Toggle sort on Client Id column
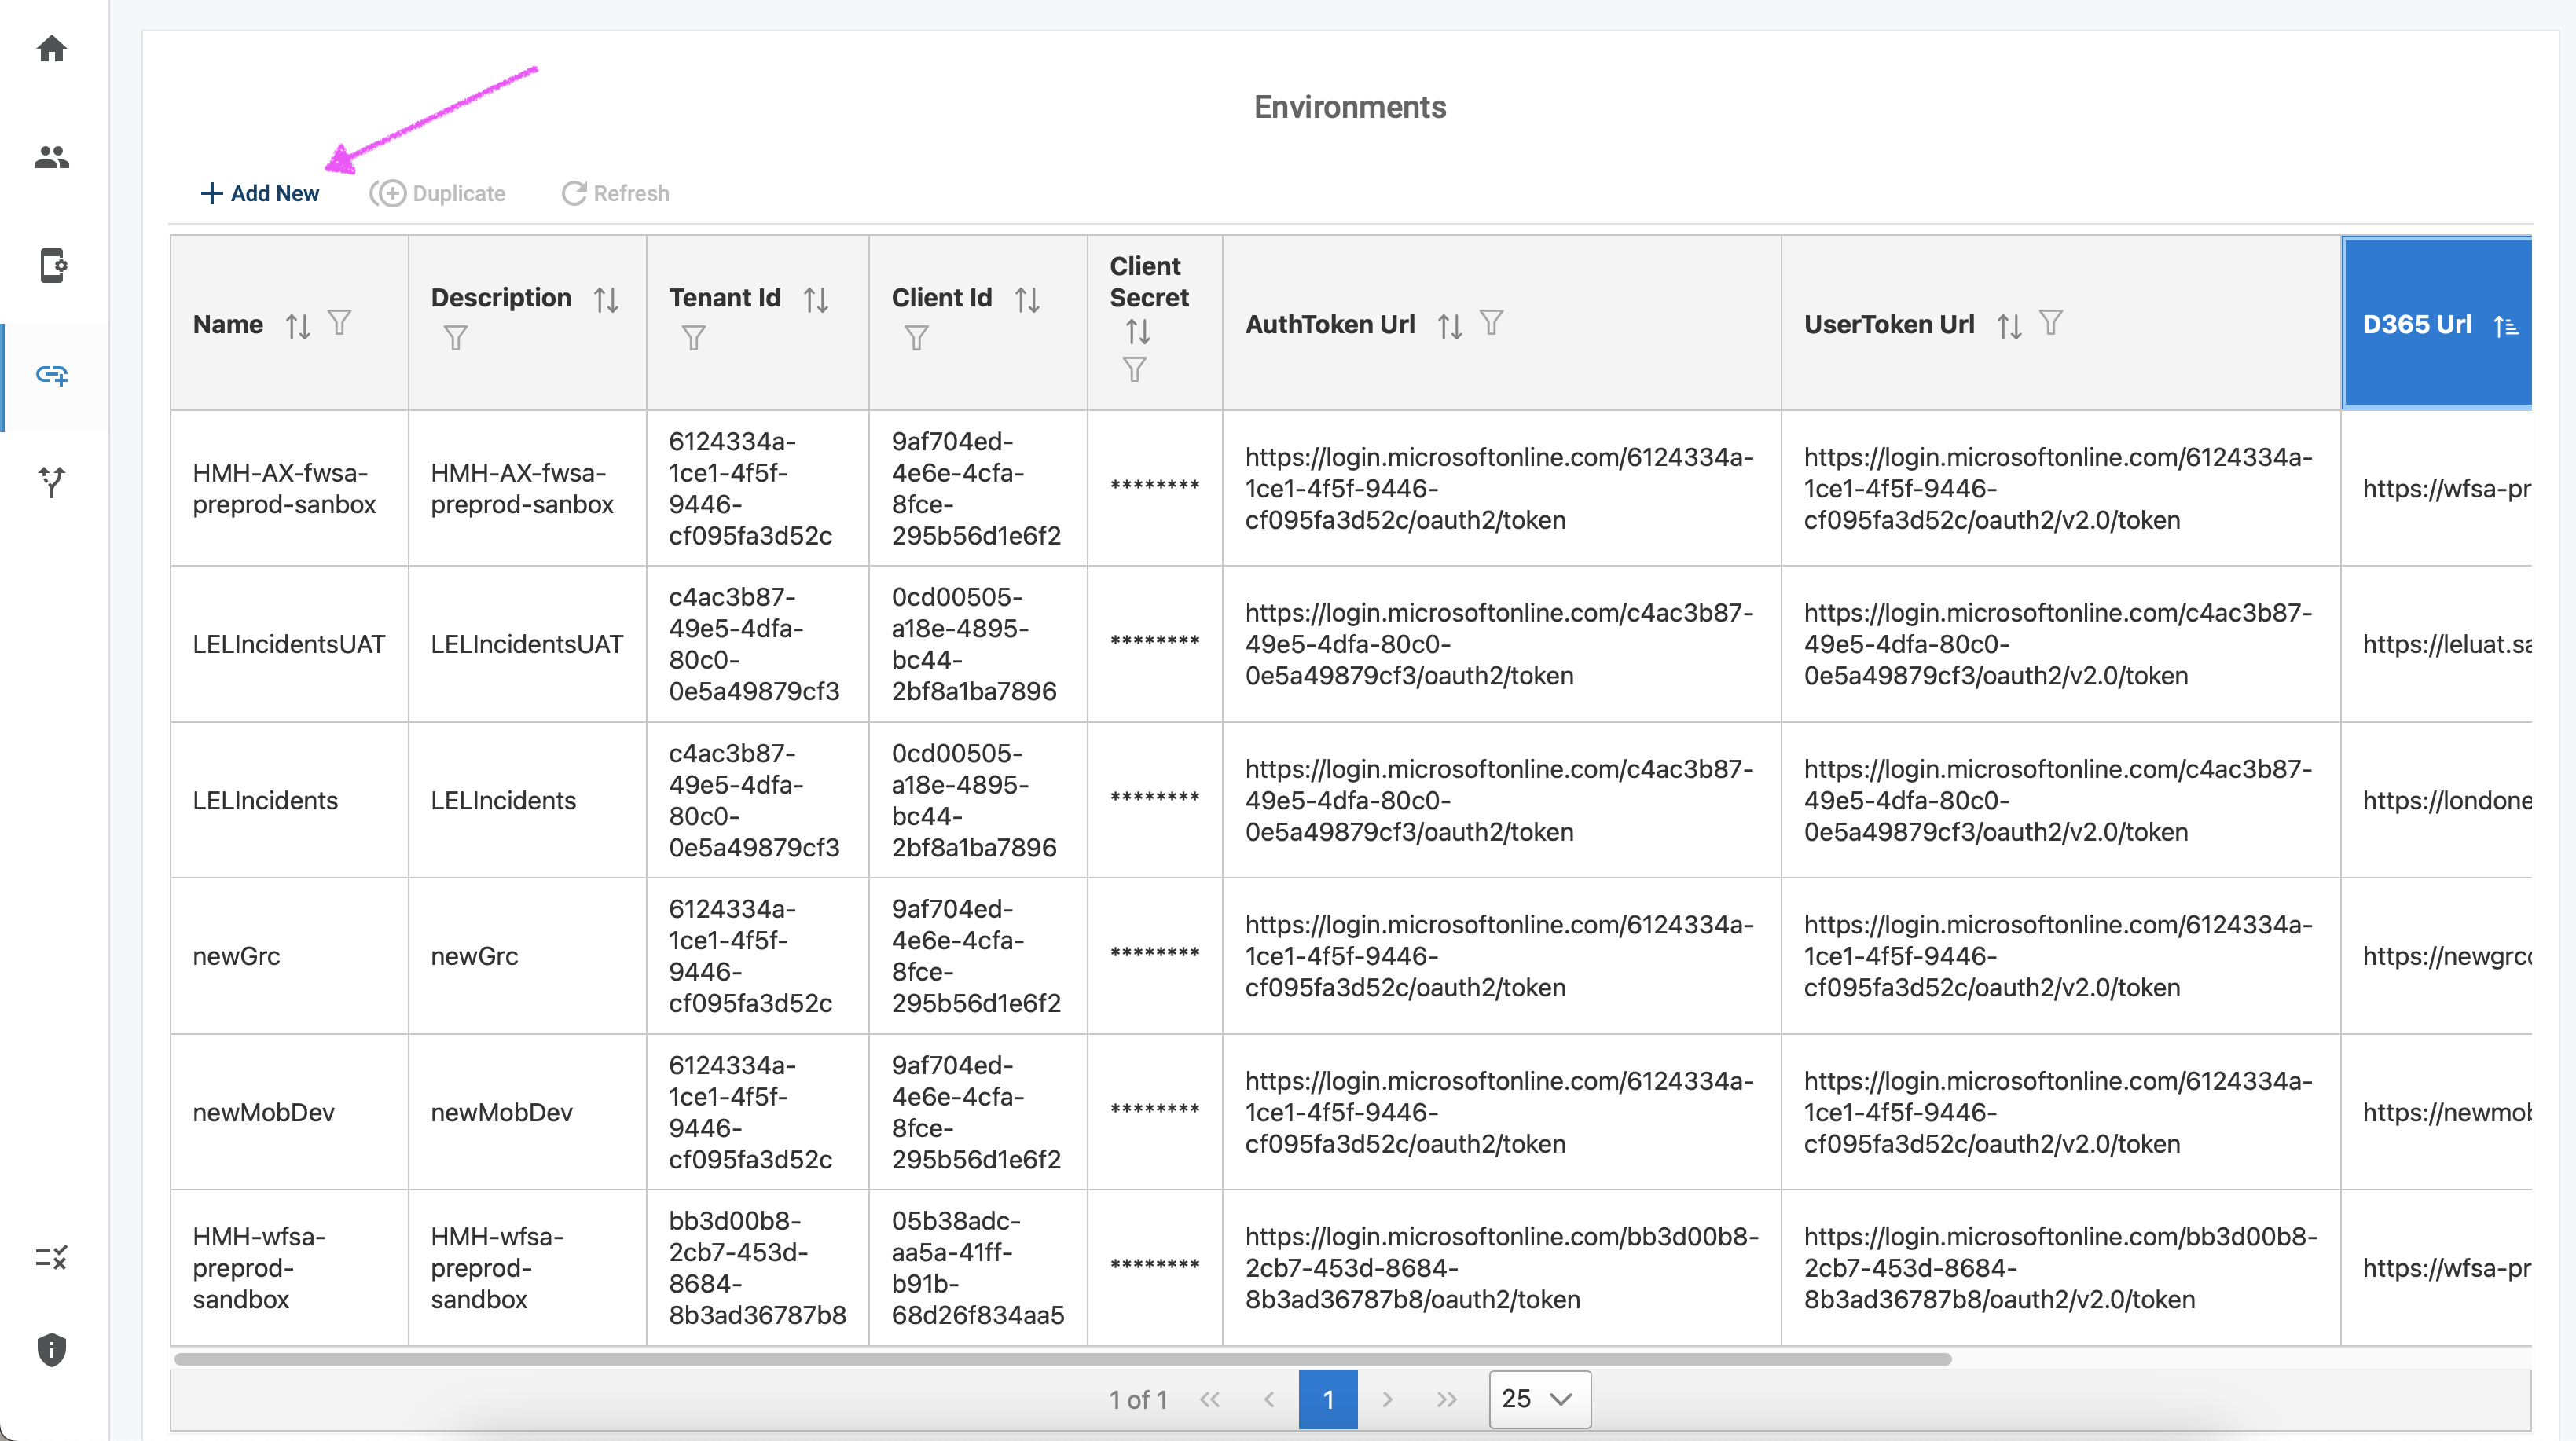The image size is (2576, 1441). point(1027,299)
